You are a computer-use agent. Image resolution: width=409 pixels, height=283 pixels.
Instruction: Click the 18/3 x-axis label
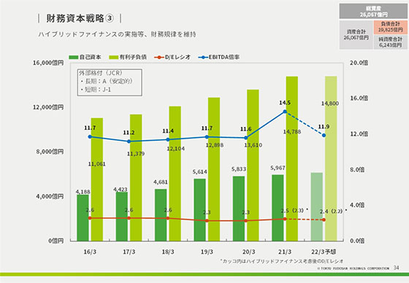(168, 252)
